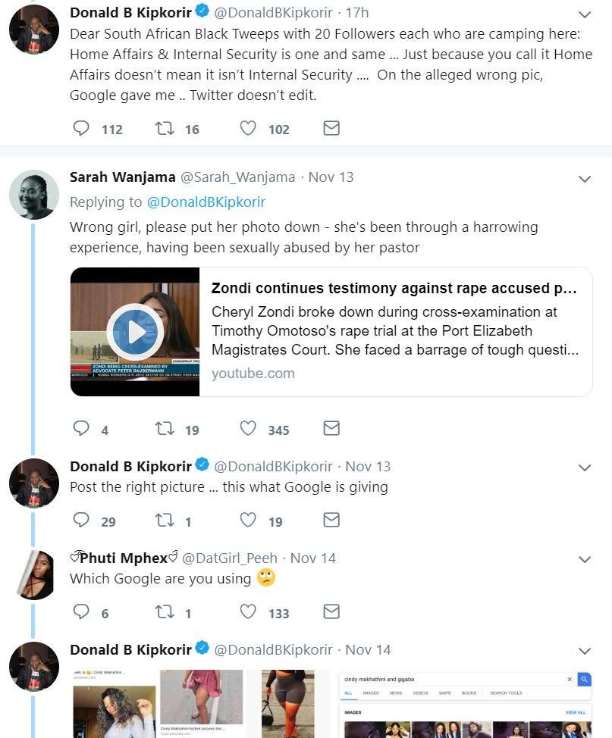The image size is (612, 738).
Task: Retweet the tweet with 16 retweets
Action: click(x=165, y=129)
